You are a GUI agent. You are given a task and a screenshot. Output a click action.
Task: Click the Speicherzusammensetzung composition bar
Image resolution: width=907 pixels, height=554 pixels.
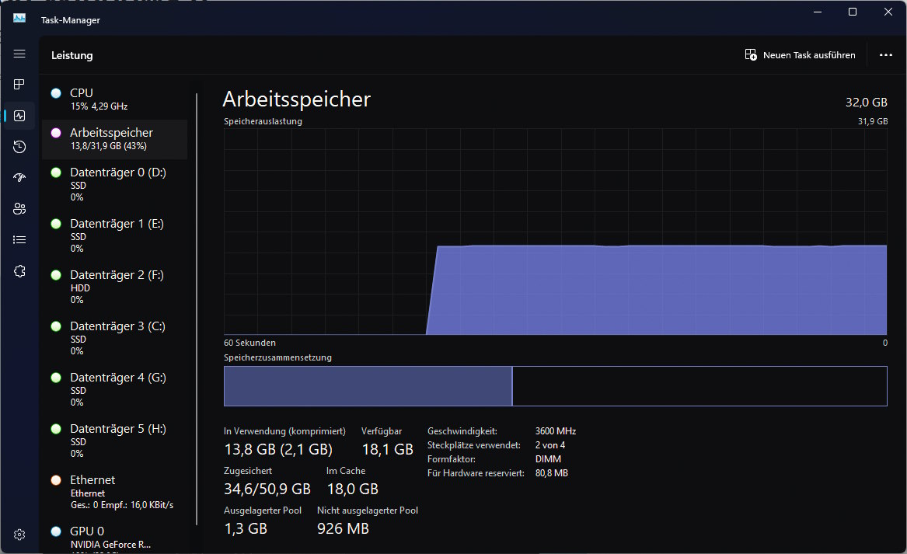point(554,385)
